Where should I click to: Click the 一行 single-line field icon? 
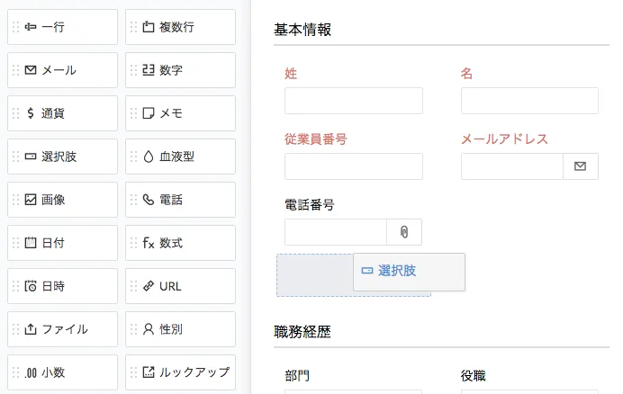[x=31, y=27]
